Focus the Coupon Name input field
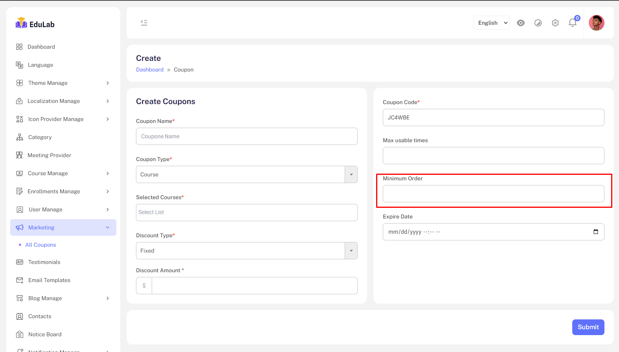 [246, 136]
